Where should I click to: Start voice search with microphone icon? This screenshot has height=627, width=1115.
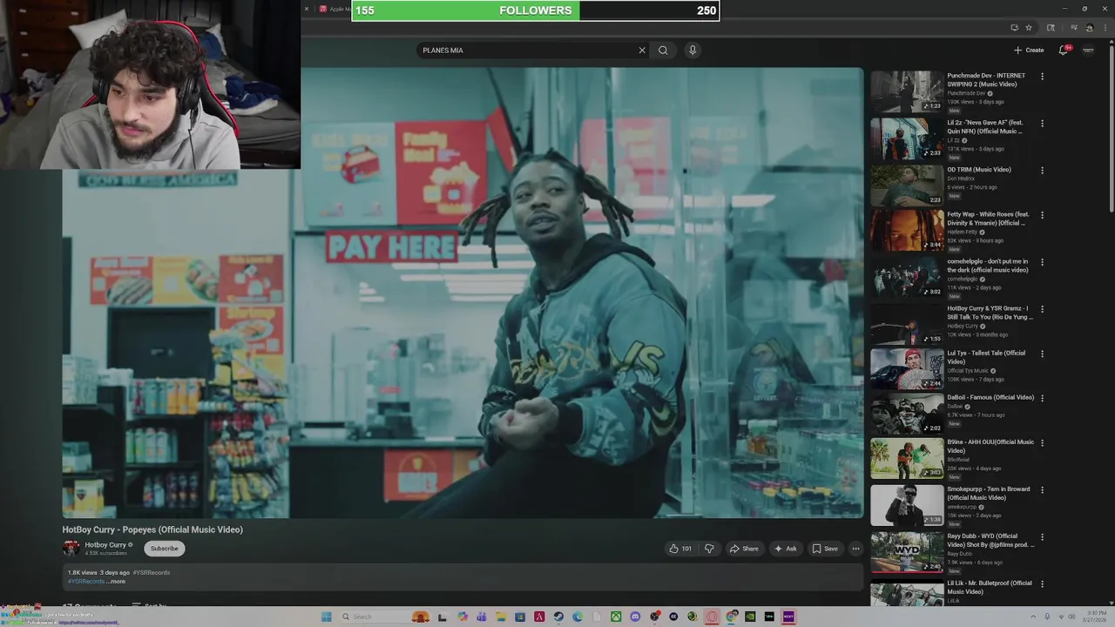(693, 50)
